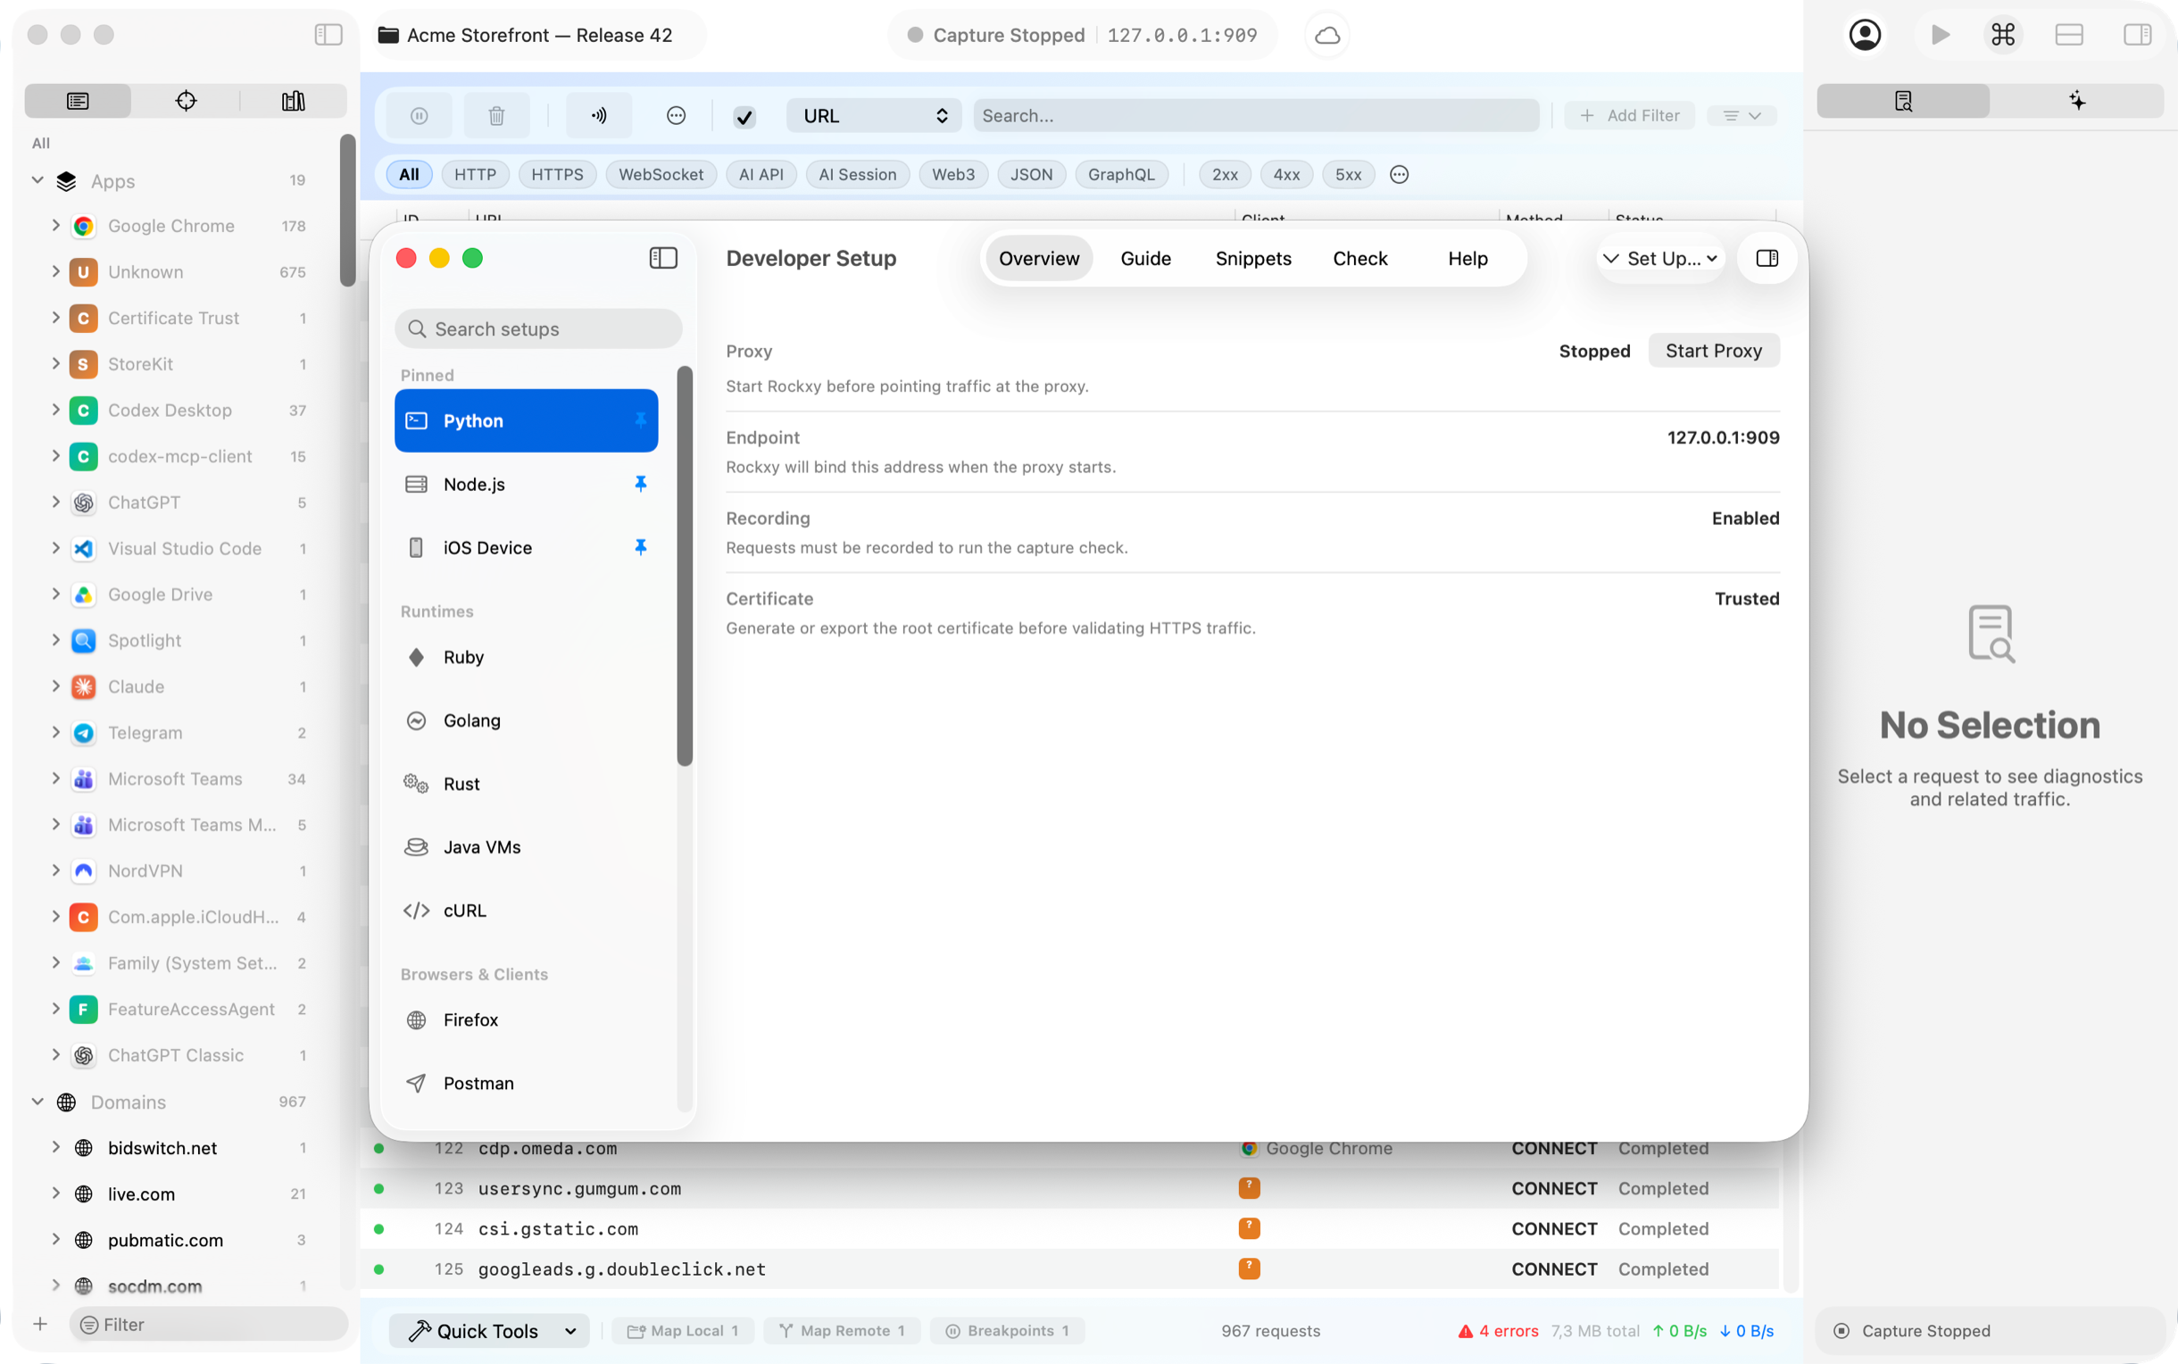Unpin the Node.js setup
This screenshot has width=2178, height=1364.
pos(640,484)
